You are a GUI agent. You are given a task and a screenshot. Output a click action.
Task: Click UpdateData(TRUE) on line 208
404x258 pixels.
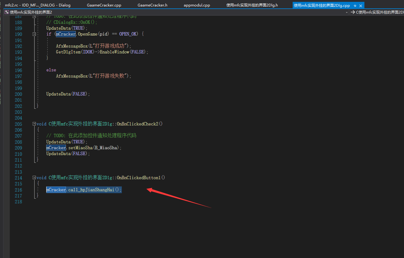tap(66, 142)
